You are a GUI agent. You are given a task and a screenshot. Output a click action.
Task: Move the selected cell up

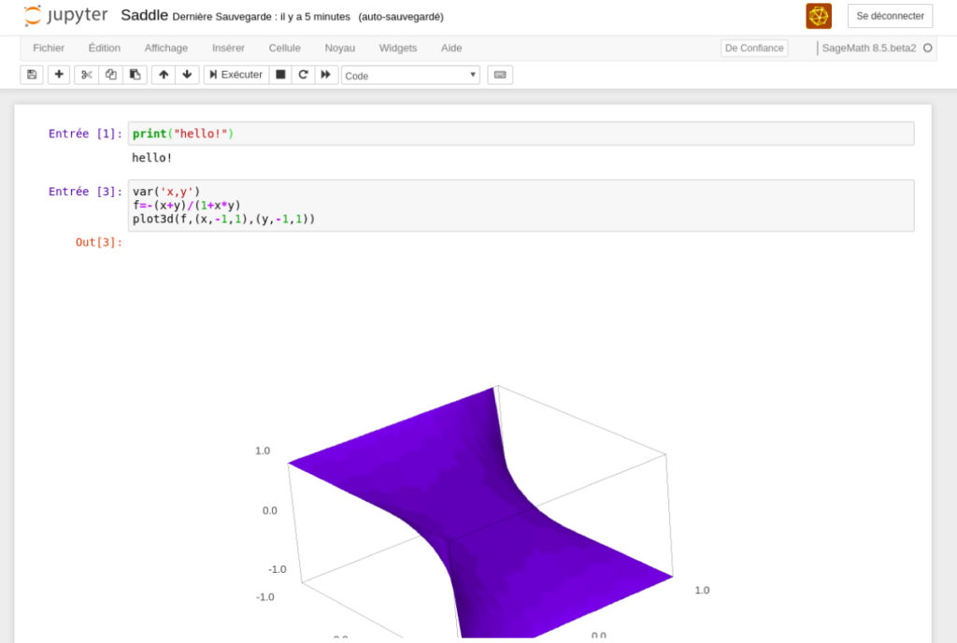pos(163,74)
